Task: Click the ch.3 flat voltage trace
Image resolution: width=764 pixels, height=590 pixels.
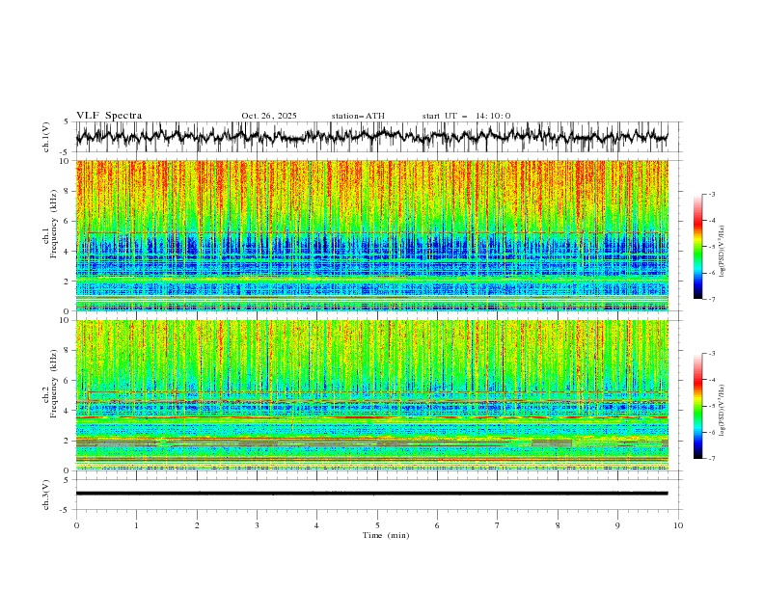Action: click(371, 494)
